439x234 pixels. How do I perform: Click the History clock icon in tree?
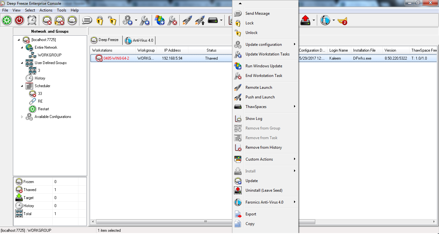[29, 78]
